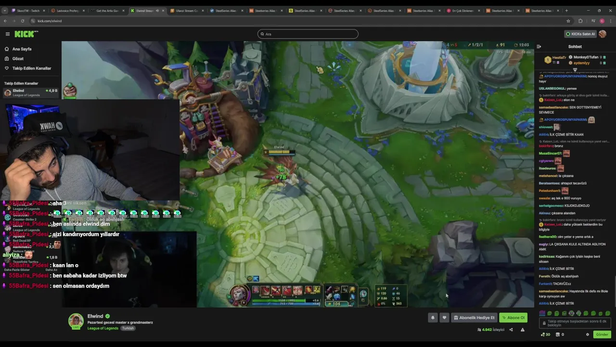Go to the Kick logo home link

pos(26,34)
